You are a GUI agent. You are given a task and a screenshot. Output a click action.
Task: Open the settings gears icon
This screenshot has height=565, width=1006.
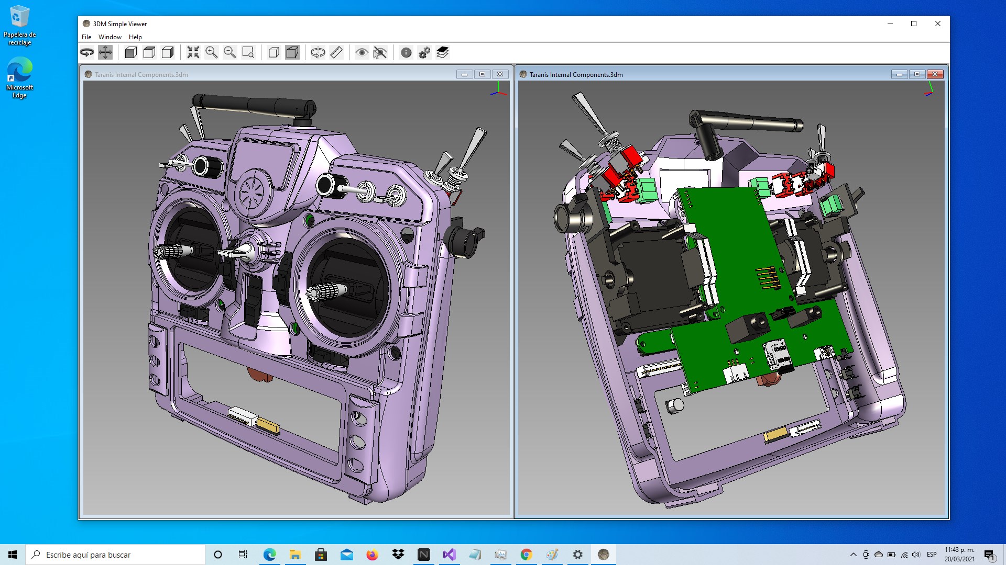[424, 52]
